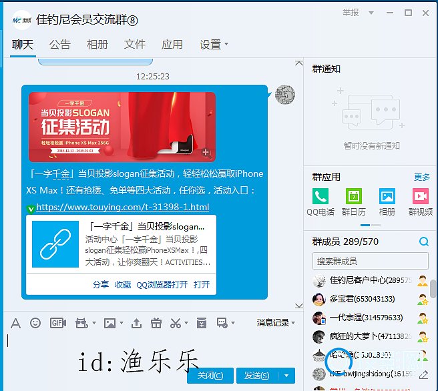
Task: Open the font formatting tool (A icon)
Action: 15,324
